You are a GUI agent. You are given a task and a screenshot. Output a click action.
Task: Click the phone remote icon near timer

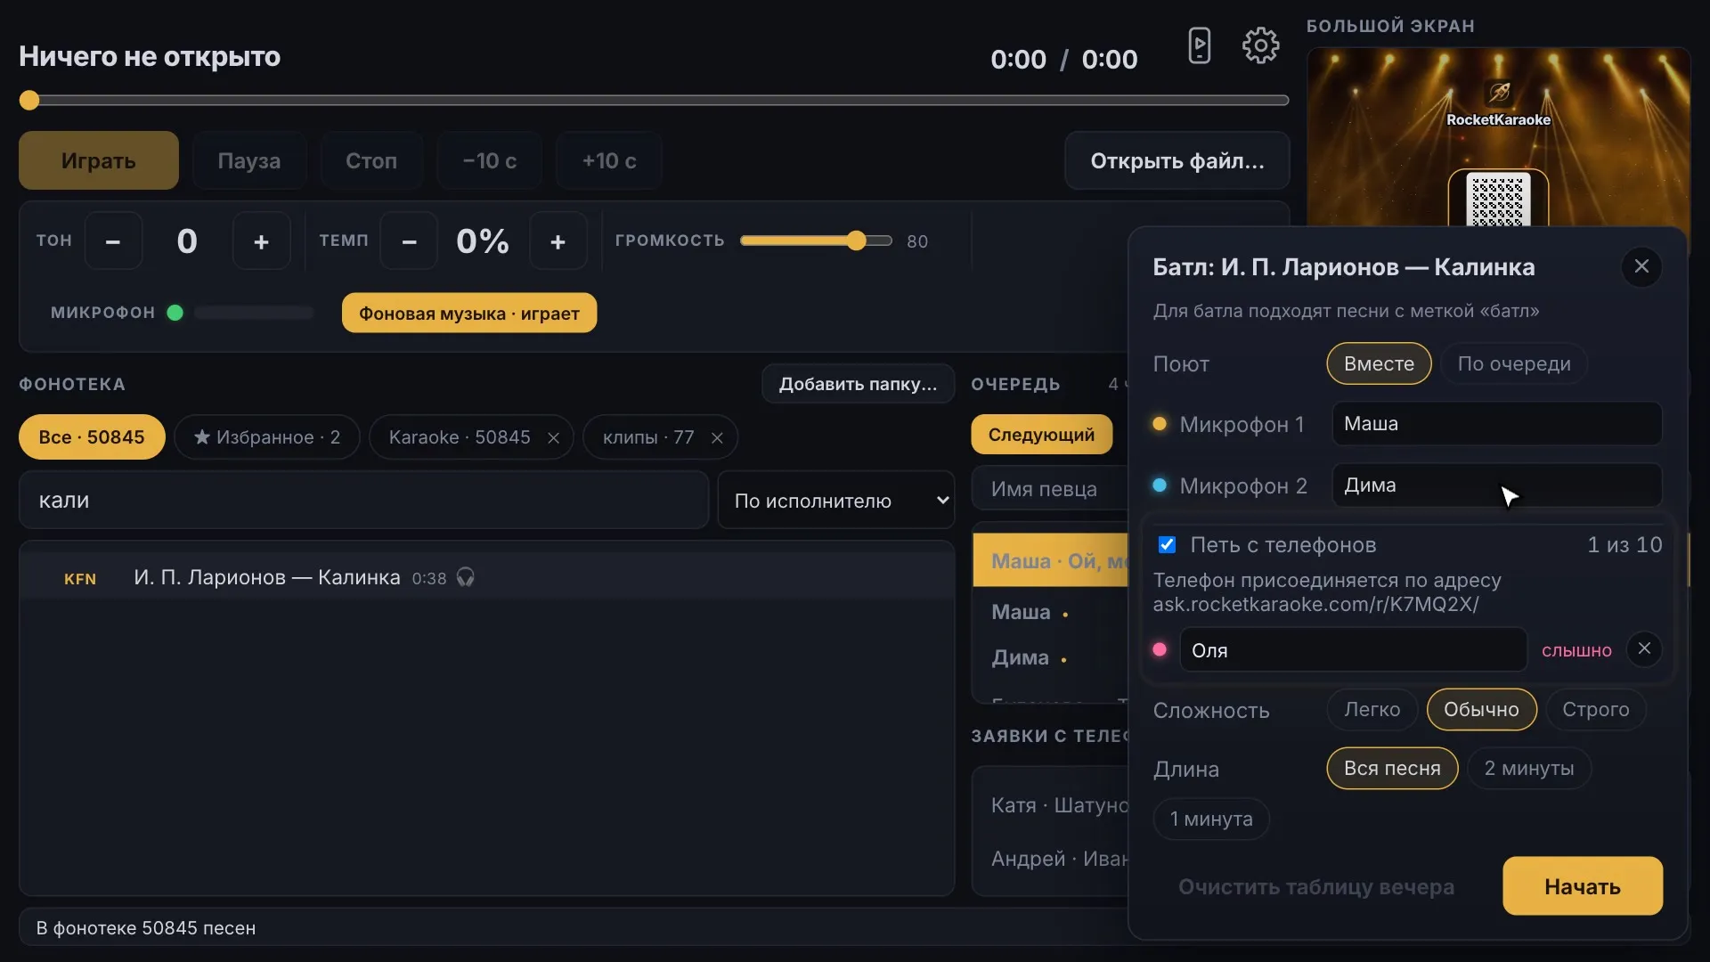[1199, 45]
